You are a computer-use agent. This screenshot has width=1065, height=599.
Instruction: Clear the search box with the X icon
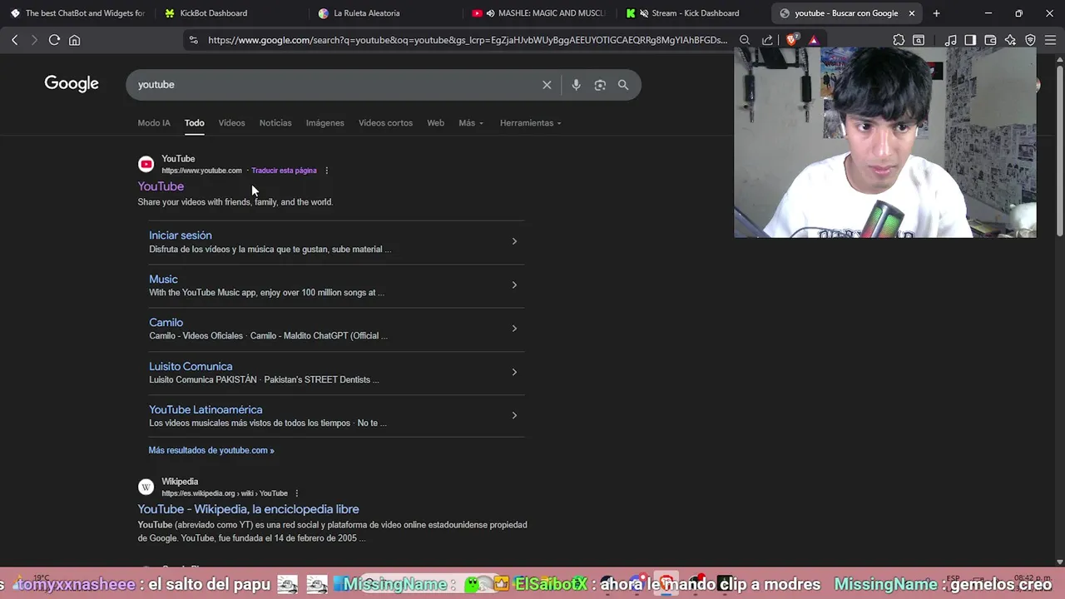pyautogui.click(x=547, y=85)
